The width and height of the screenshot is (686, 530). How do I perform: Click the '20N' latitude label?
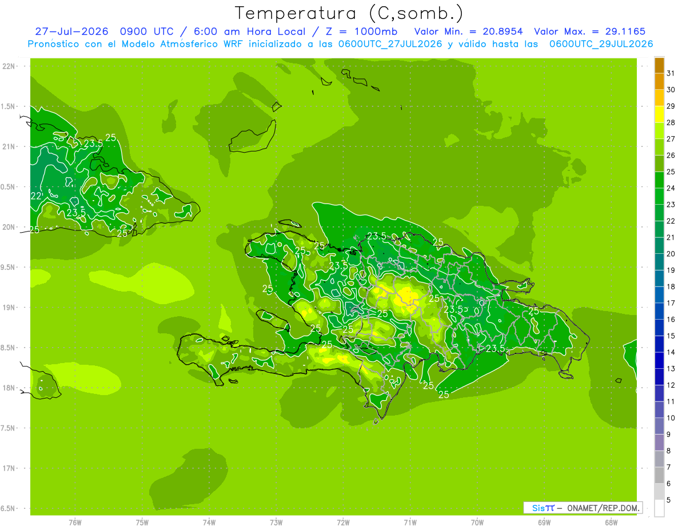click(x=8, y=228)
